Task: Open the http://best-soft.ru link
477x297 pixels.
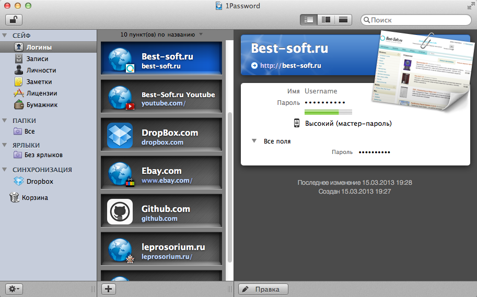Action: click(290, 65)
